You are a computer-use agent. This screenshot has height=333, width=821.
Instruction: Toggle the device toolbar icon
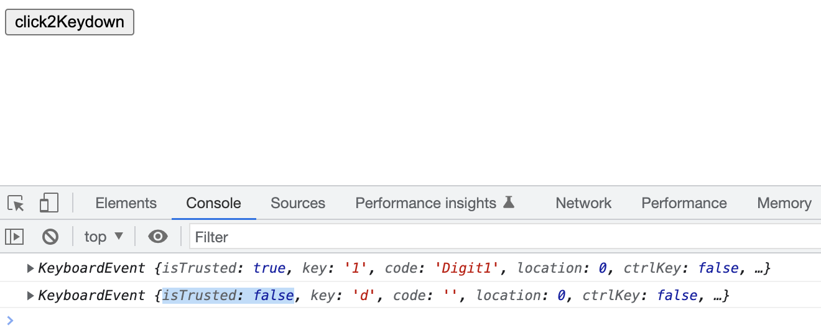click(x=49, y=203)
